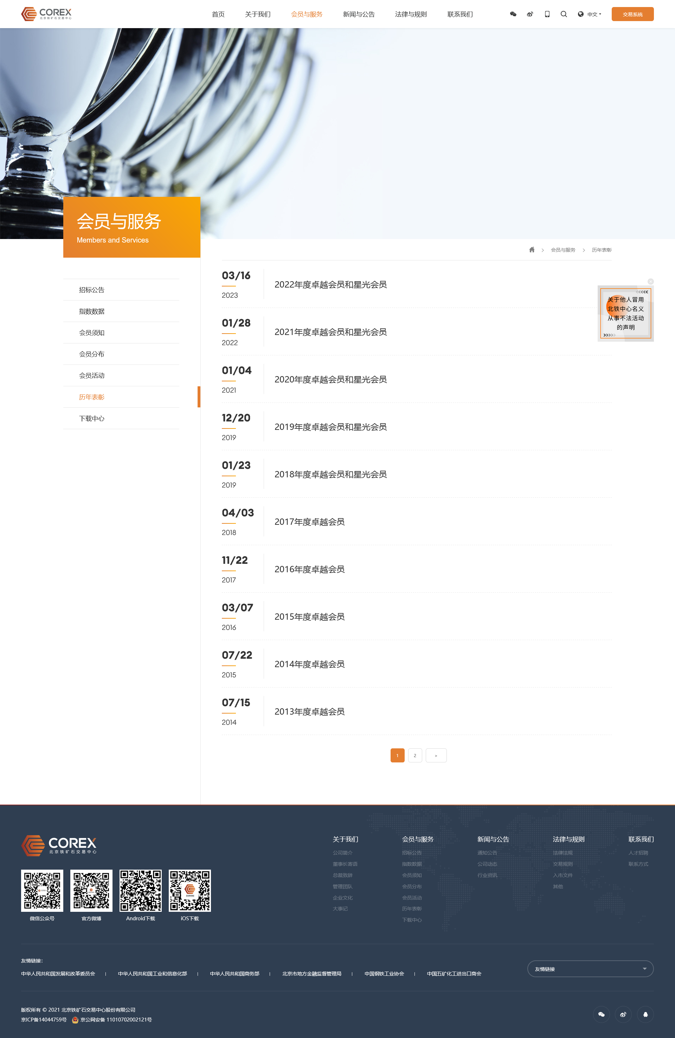Open the 新闻与公告 menu item

[x=358, y=14]
